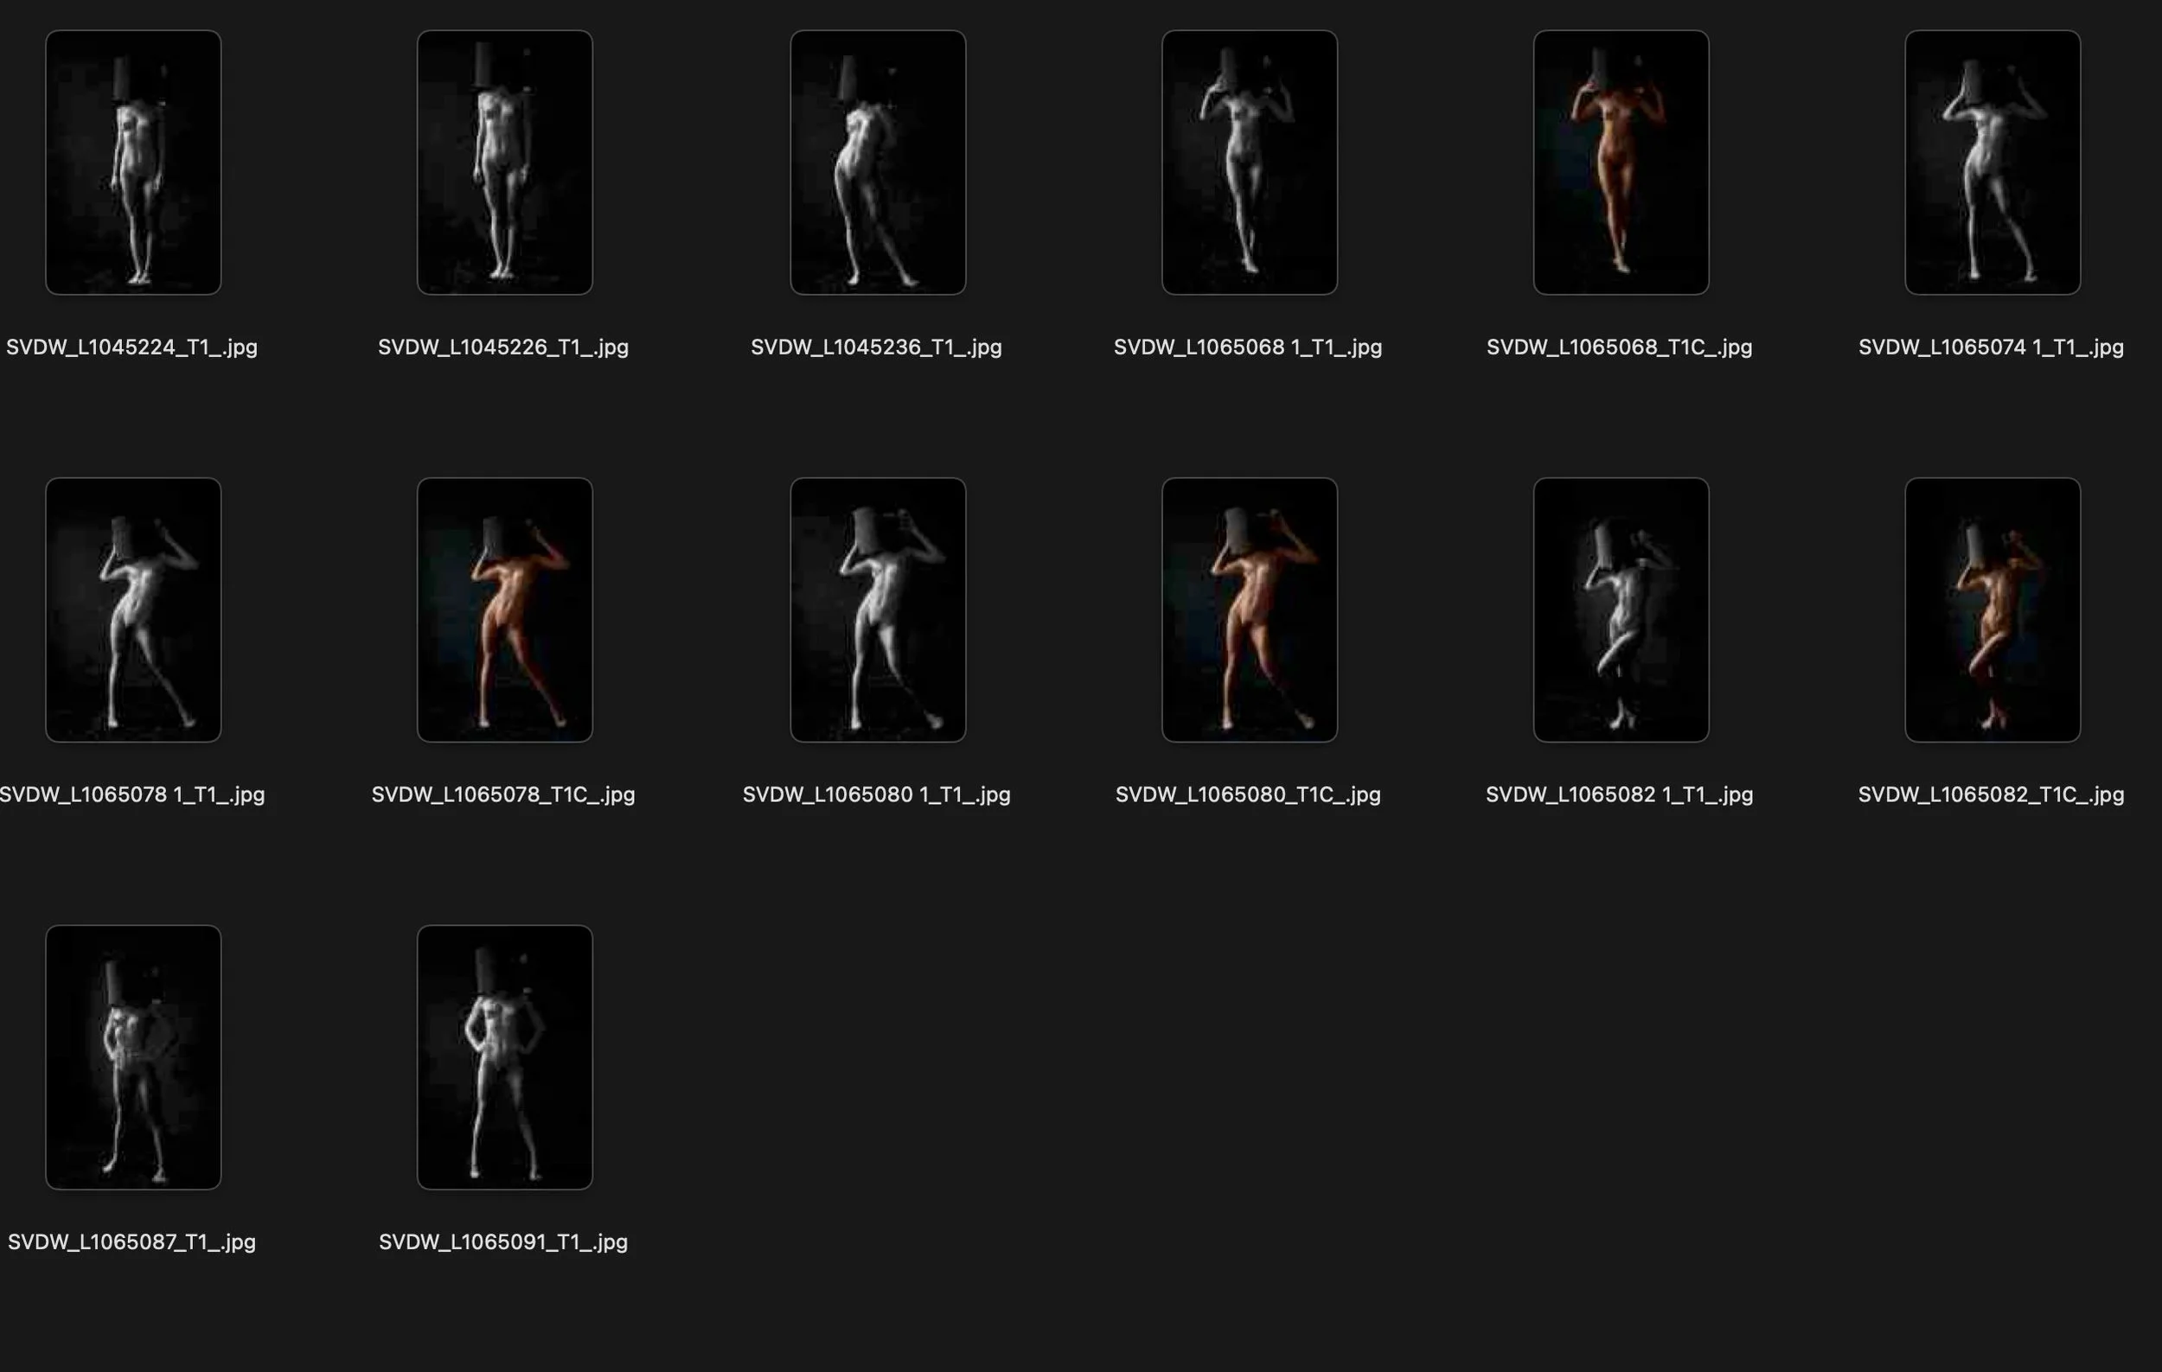Select thumbnail SVDW_L1045224_T1_.jpg
This screenshot has height=1372, width=2162.
click(133, 163)
